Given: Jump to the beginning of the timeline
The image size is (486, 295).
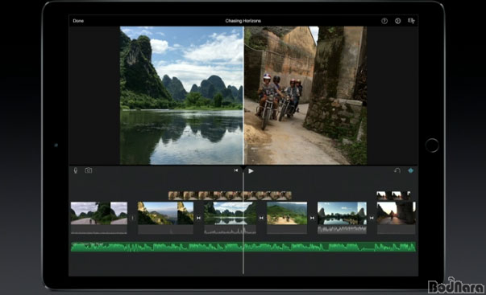Looking at the screenshot, I should coord(236,170).
